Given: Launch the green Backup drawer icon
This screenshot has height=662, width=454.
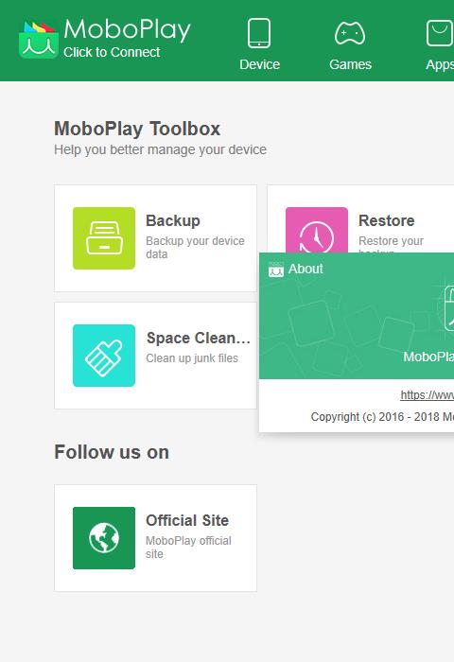Looking at the screenshot, I should point(104,238).
